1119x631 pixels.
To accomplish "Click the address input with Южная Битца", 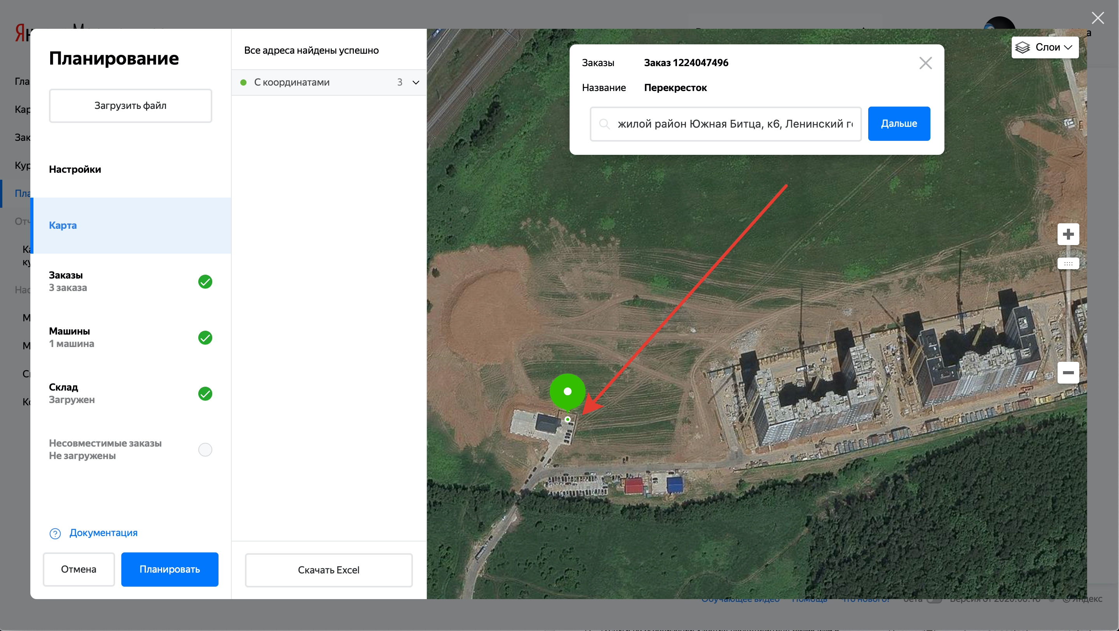I will 734,124.
